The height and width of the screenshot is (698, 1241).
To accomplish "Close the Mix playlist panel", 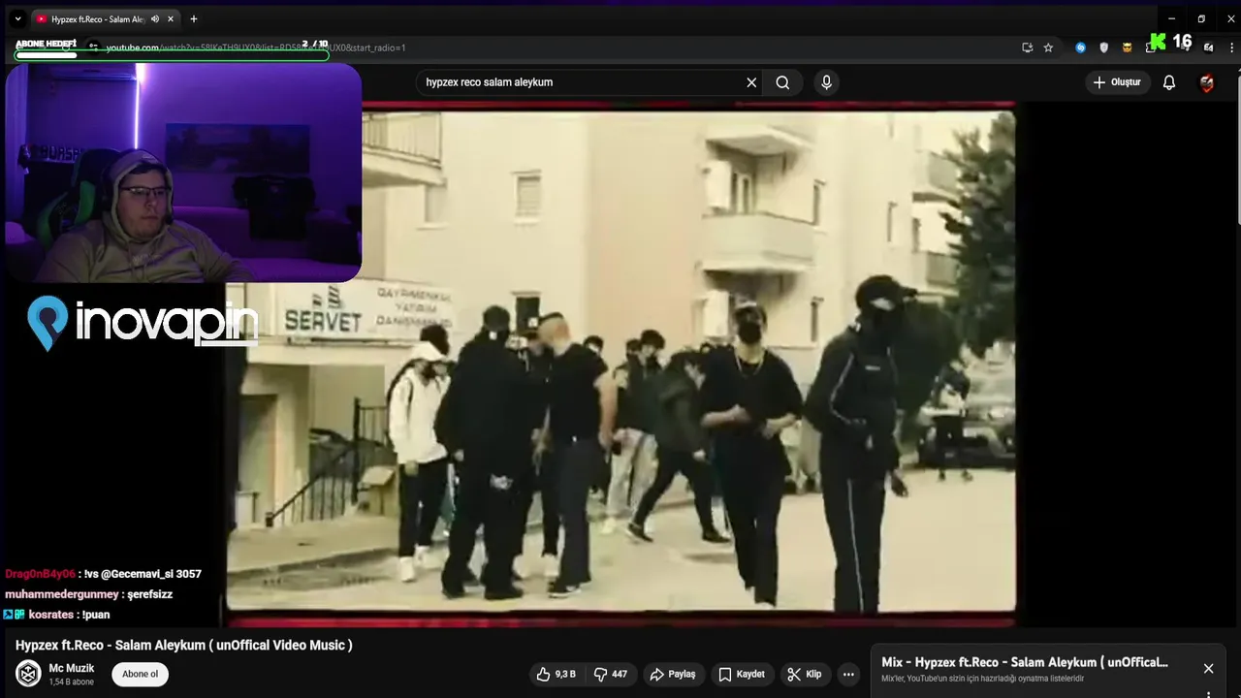I will pyautogui.click(x=1208, y=668).
